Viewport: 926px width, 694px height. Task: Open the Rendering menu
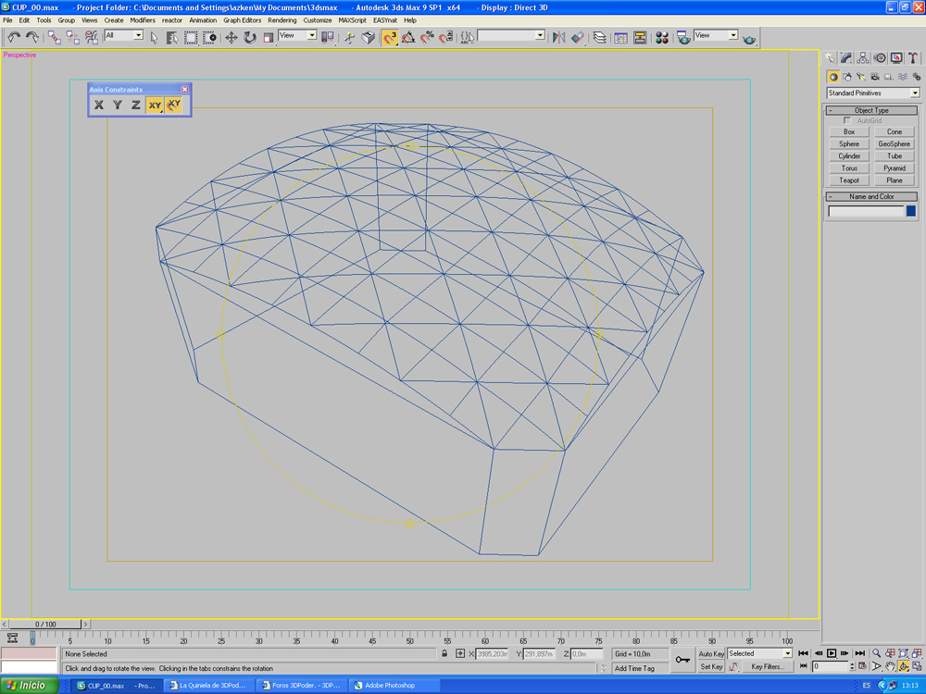coord(282,19)
